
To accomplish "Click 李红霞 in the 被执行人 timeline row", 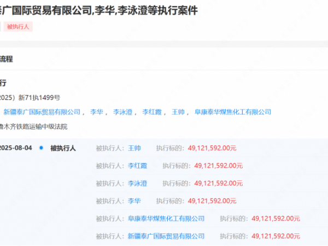I will (x=138, y=166).
